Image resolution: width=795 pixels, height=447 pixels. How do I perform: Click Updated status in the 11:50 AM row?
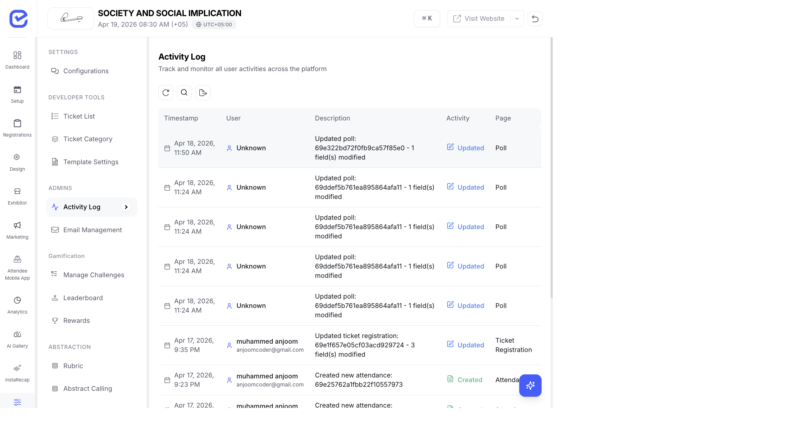coord(471,148)
